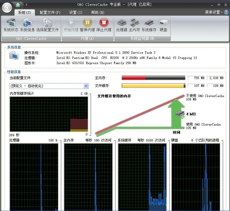
Task: Click the 系统缓存 access graph
Action: pos(142,177)
